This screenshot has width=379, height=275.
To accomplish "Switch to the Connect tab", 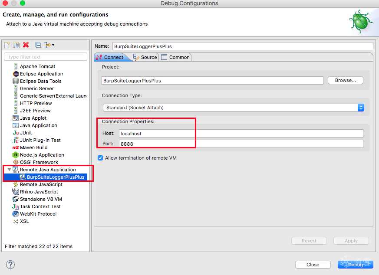I will [110, 57].
